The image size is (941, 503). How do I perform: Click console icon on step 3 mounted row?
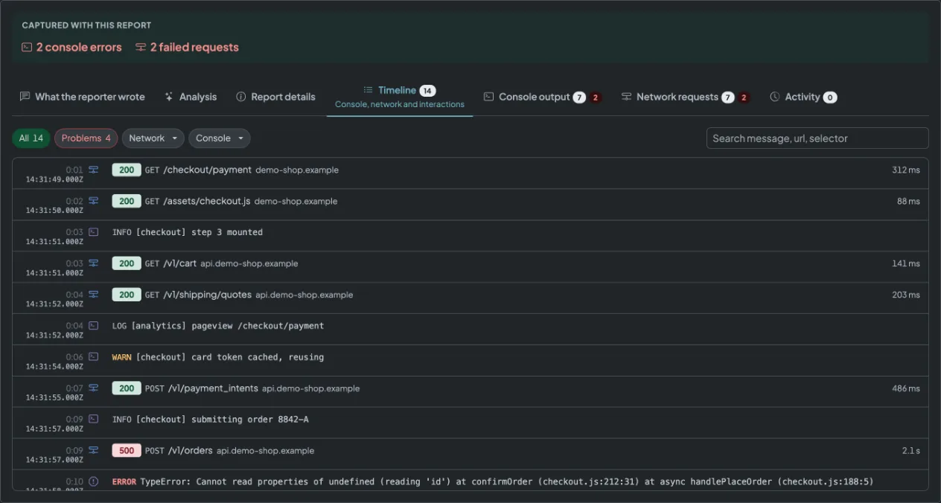click(x=94, y=232)
